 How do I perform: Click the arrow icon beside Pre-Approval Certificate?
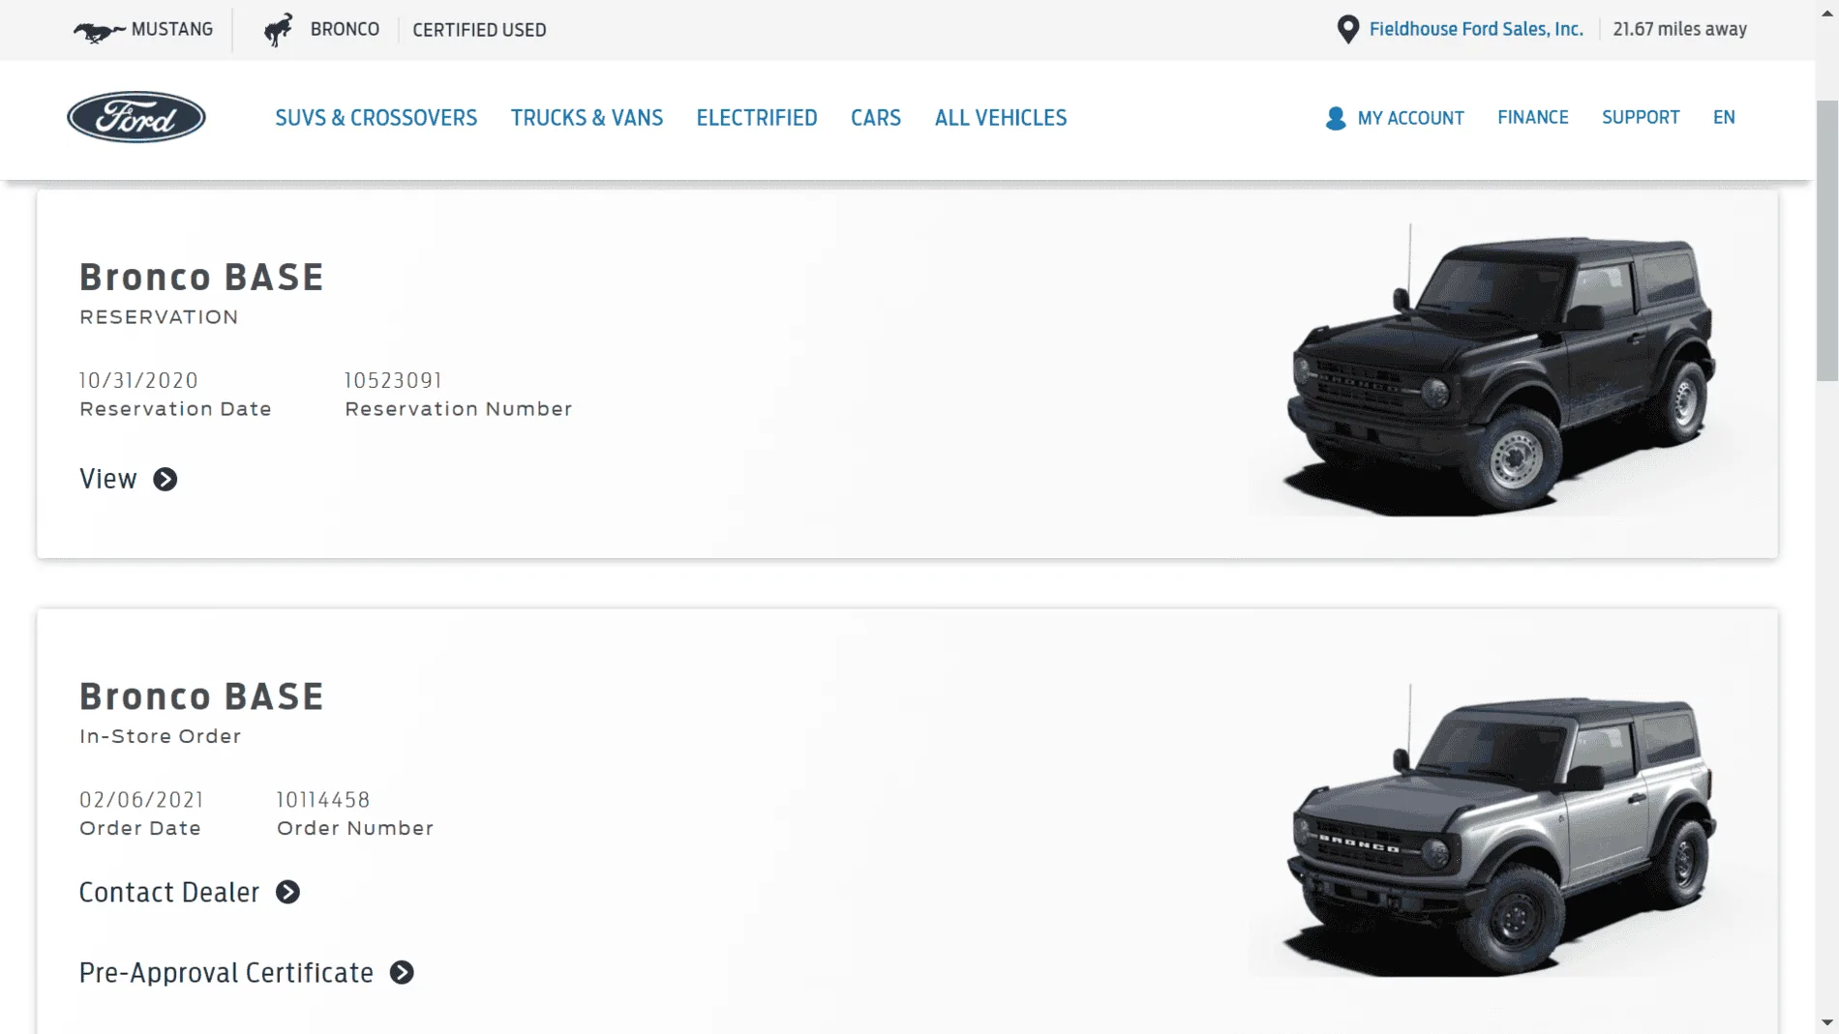click(402, 972)
